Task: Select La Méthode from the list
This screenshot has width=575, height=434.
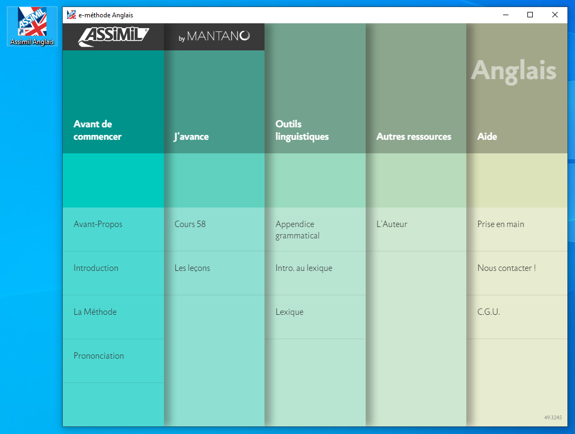Action: (x=95, y=312)
